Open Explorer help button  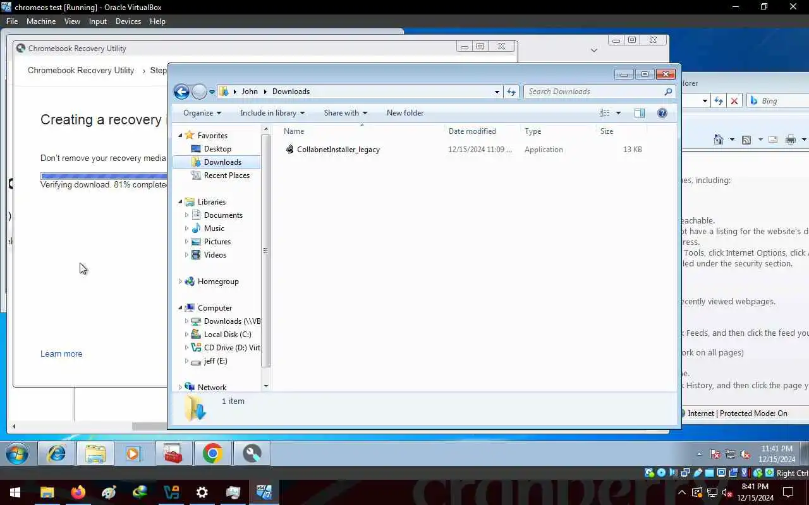[x=662, y=113]
